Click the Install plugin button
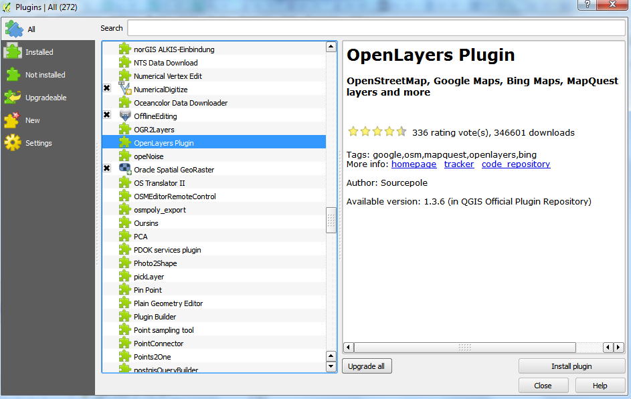 pos(571,366)
